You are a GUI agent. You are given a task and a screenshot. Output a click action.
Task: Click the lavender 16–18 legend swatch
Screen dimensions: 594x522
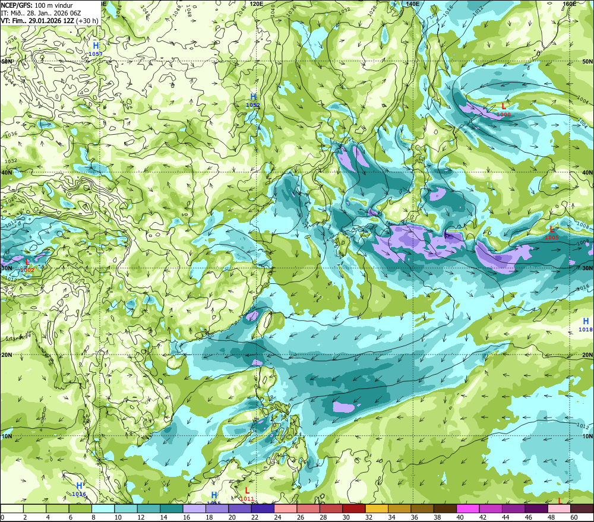194,508
